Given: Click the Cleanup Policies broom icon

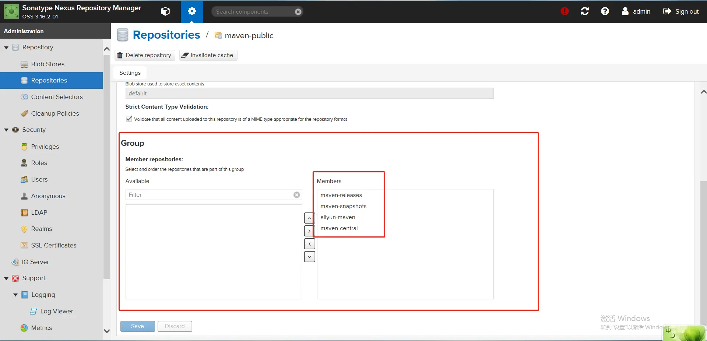Looking at the screenshot, I should (24, 113).
